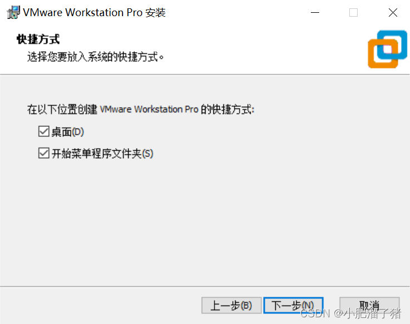Screen dimensions: 410x324
Task: Open the installer icon system menu
Action: [13, 12]
